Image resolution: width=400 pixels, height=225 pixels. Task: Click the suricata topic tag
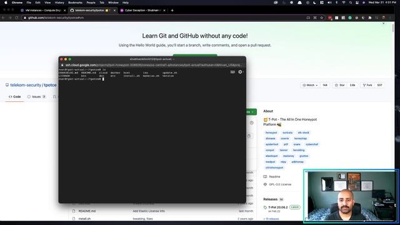pos(287,132)
